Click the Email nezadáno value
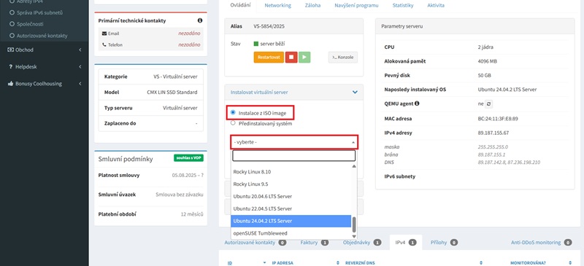584x266 pixels. [x=189, y=34]
